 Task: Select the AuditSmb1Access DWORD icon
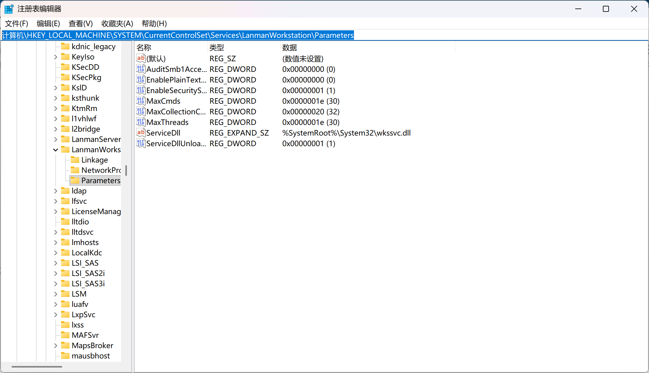point(141,69)
